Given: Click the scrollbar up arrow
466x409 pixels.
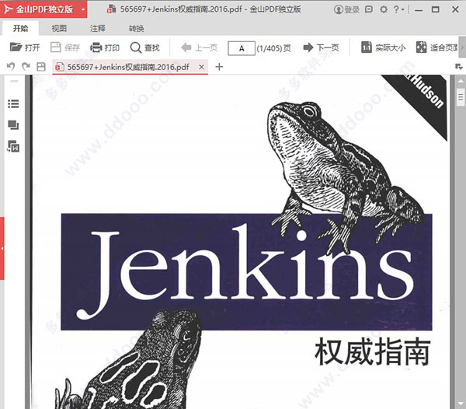Looking at the screenshot, I should pyautogui.click(x=461, y=81).
